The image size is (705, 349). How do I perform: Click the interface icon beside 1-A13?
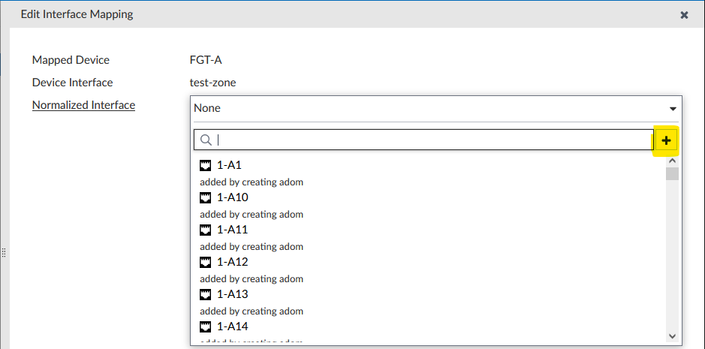206,294
